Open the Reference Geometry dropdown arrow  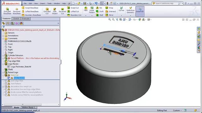pyautogui.click(x=130, y=15)
